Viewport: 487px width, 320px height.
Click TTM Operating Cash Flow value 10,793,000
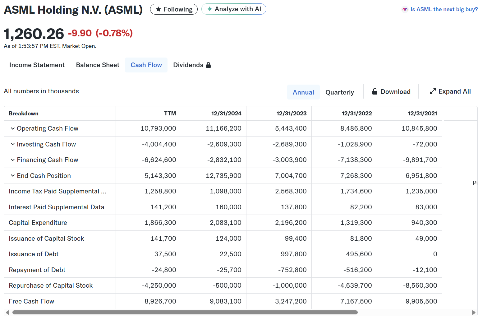[x=158, y=128]
